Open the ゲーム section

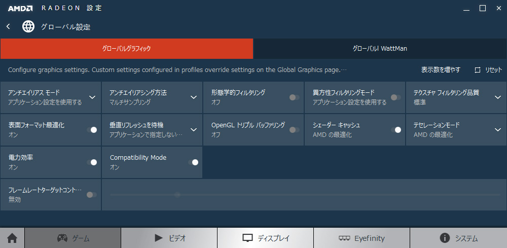[x=73, y=238]
